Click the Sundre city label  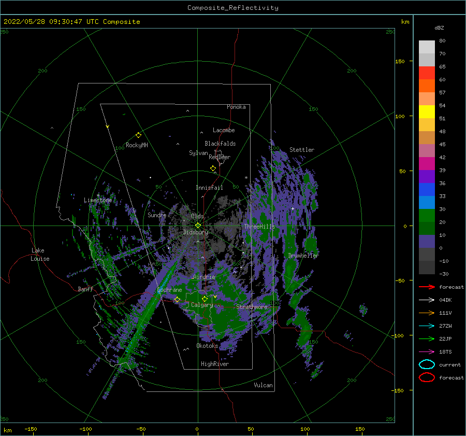click(x=157, y=215)
